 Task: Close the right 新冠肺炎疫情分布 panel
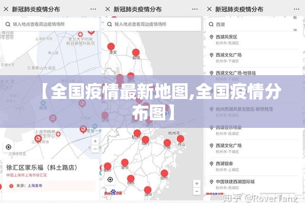209,9
